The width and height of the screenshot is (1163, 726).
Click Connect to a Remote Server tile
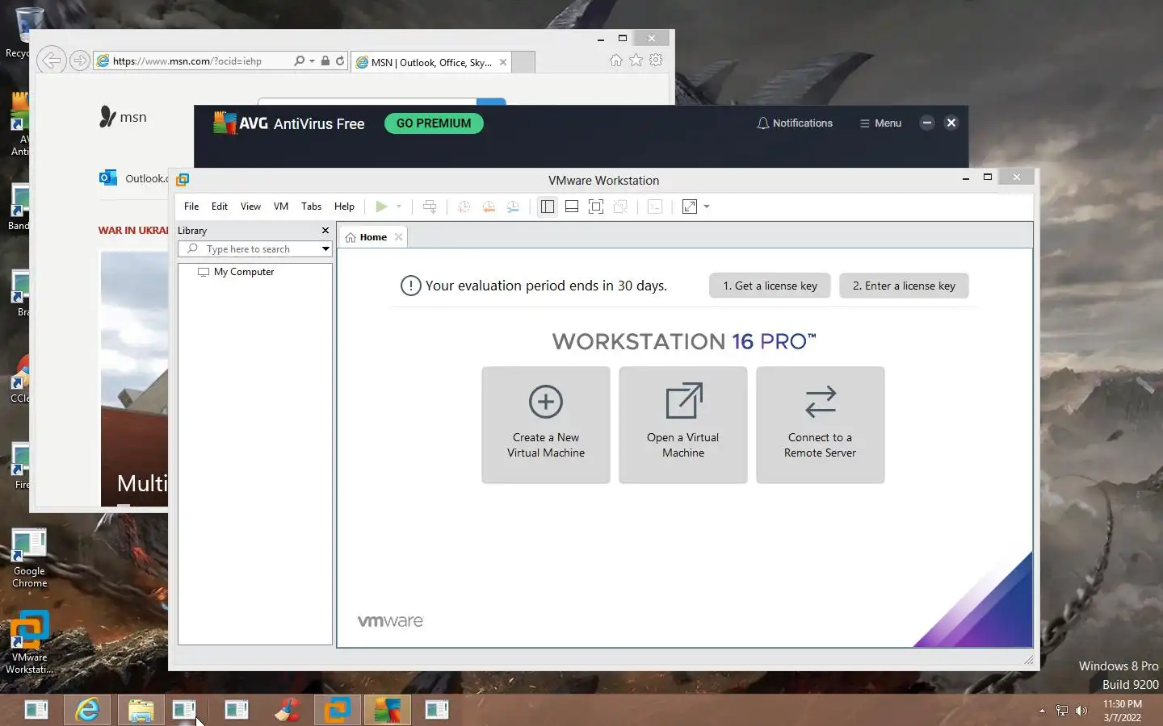[x=821, y=425]
